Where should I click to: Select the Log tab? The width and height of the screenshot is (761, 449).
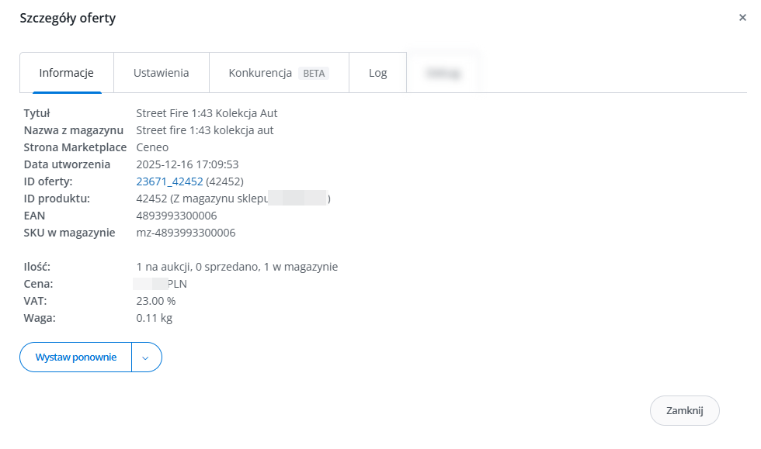point(378,73)
